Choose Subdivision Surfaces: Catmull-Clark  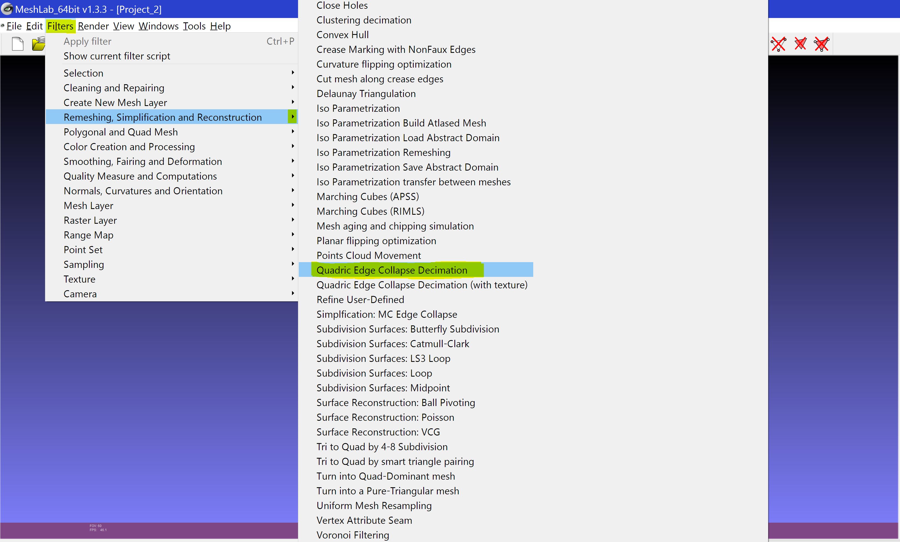393,344
